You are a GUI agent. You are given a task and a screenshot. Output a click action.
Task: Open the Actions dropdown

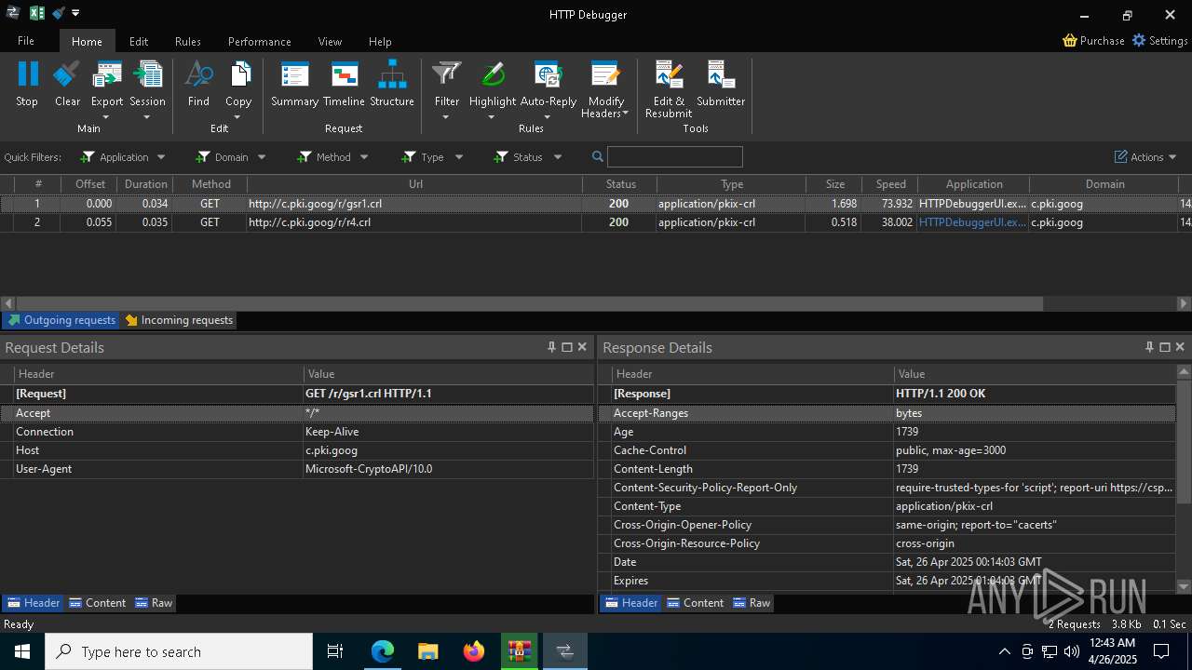1145,157
